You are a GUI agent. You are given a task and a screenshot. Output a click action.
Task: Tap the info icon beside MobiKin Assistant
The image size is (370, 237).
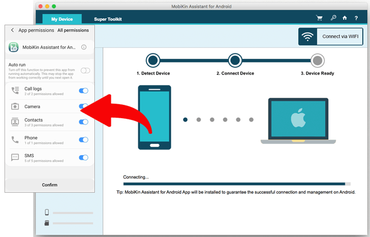click(84, 47)
